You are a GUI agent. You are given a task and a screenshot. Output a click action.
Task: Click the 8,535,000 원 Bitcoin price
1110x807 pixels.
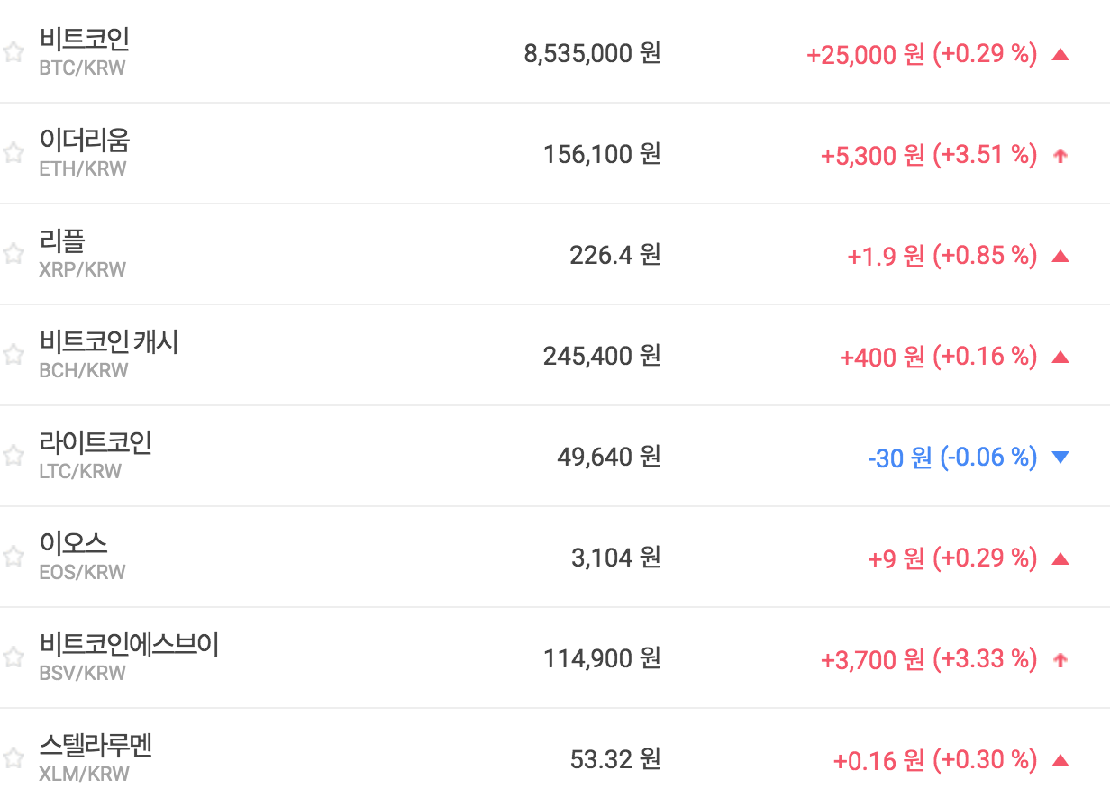pos(592,54)
